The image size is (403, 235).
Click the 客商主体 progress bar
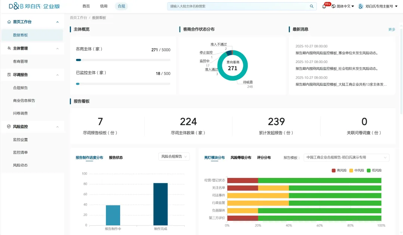click(x=123, y=60)
